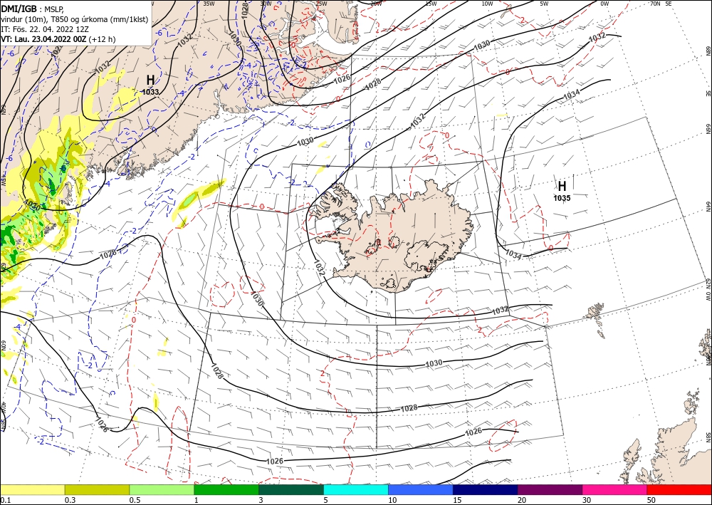Click the '1035' pressure value east of Iceland
The image size is (712, 505).
click(x=562, y=198)
